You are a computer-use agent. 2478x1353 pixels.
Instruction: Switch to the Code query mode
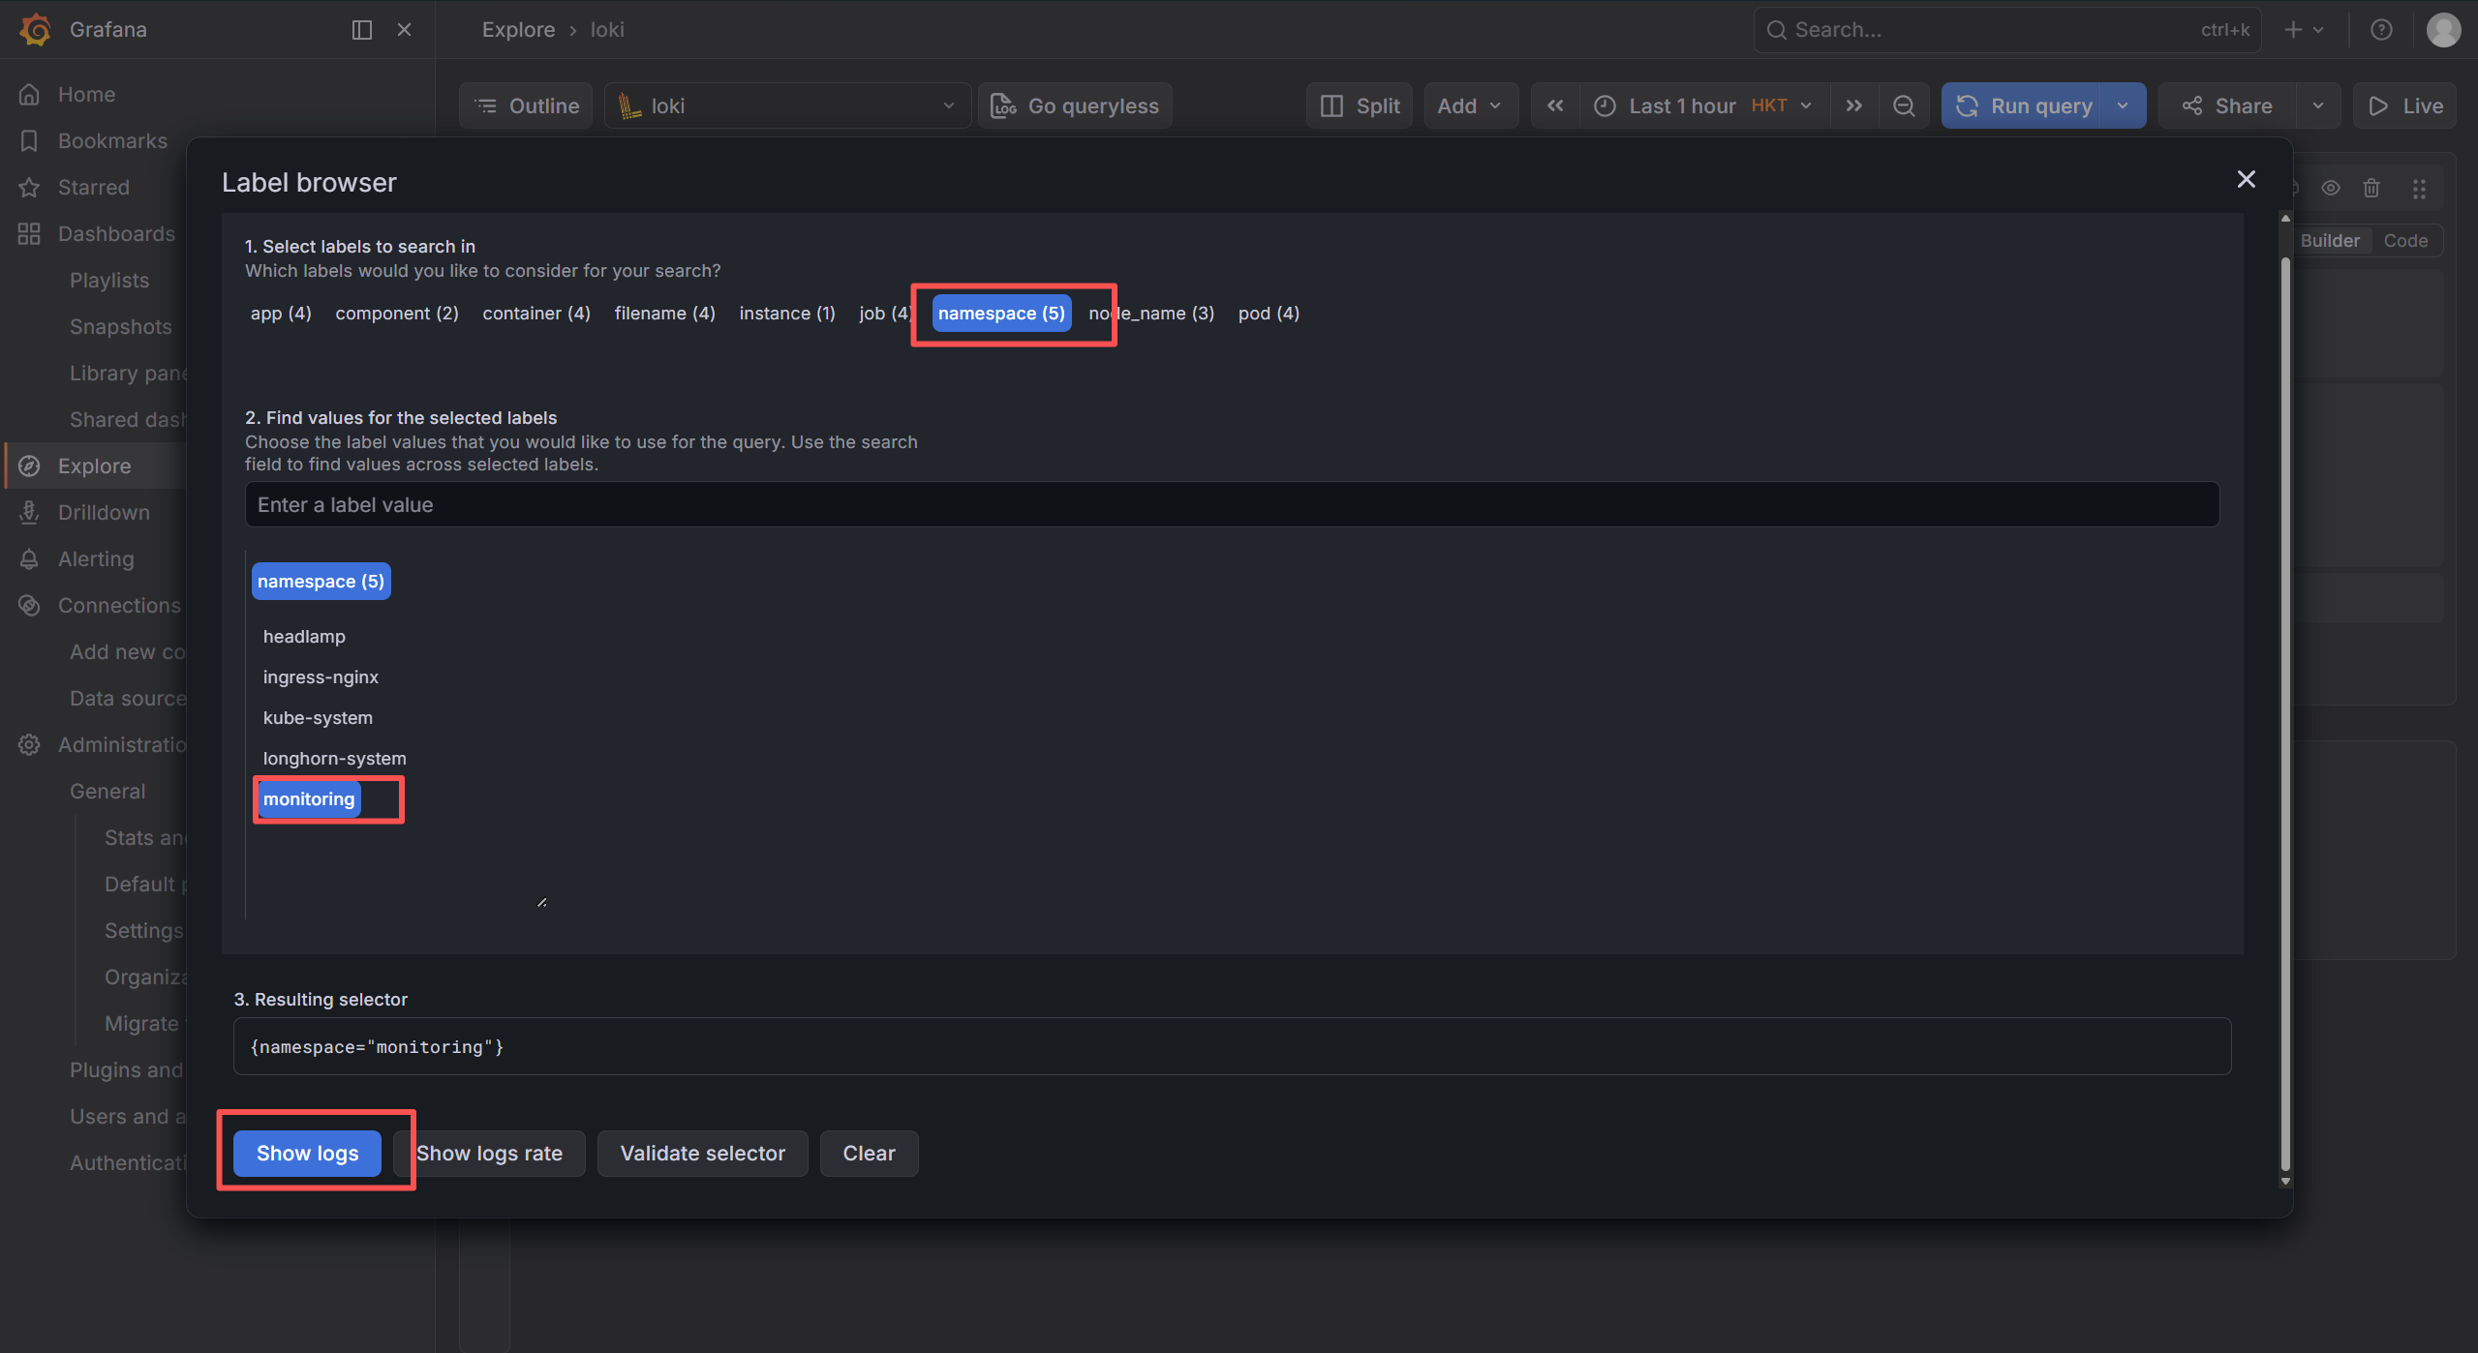pos(2405,240)
